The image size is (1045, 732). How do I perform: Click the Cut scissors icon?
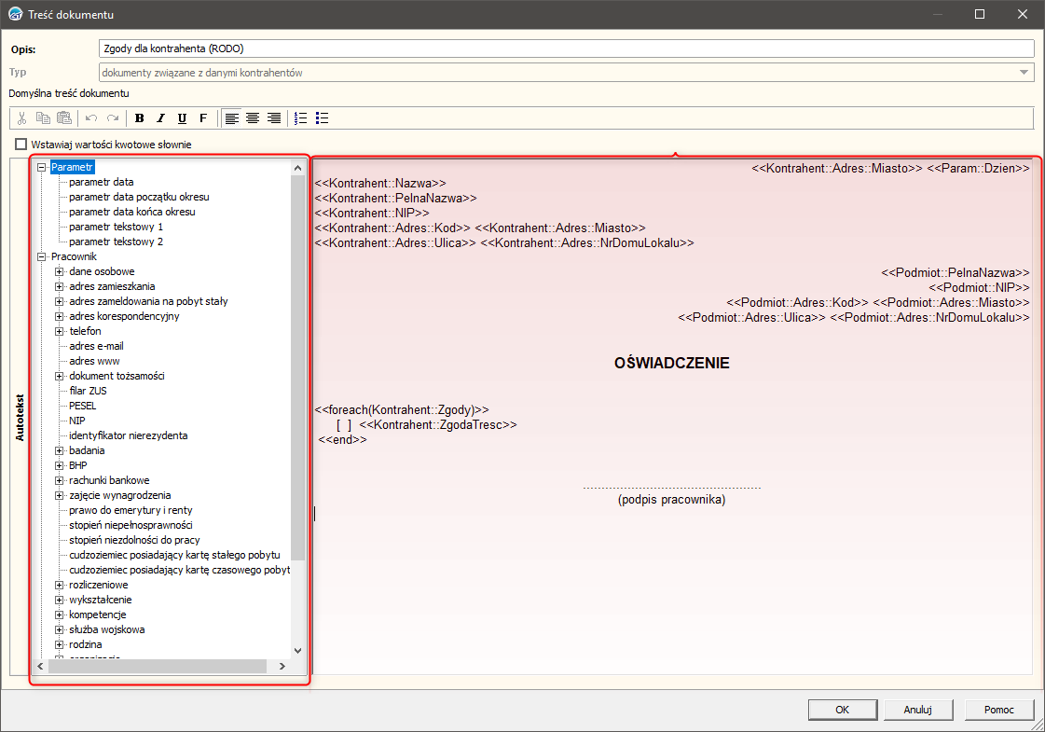[x=22, y=118]
